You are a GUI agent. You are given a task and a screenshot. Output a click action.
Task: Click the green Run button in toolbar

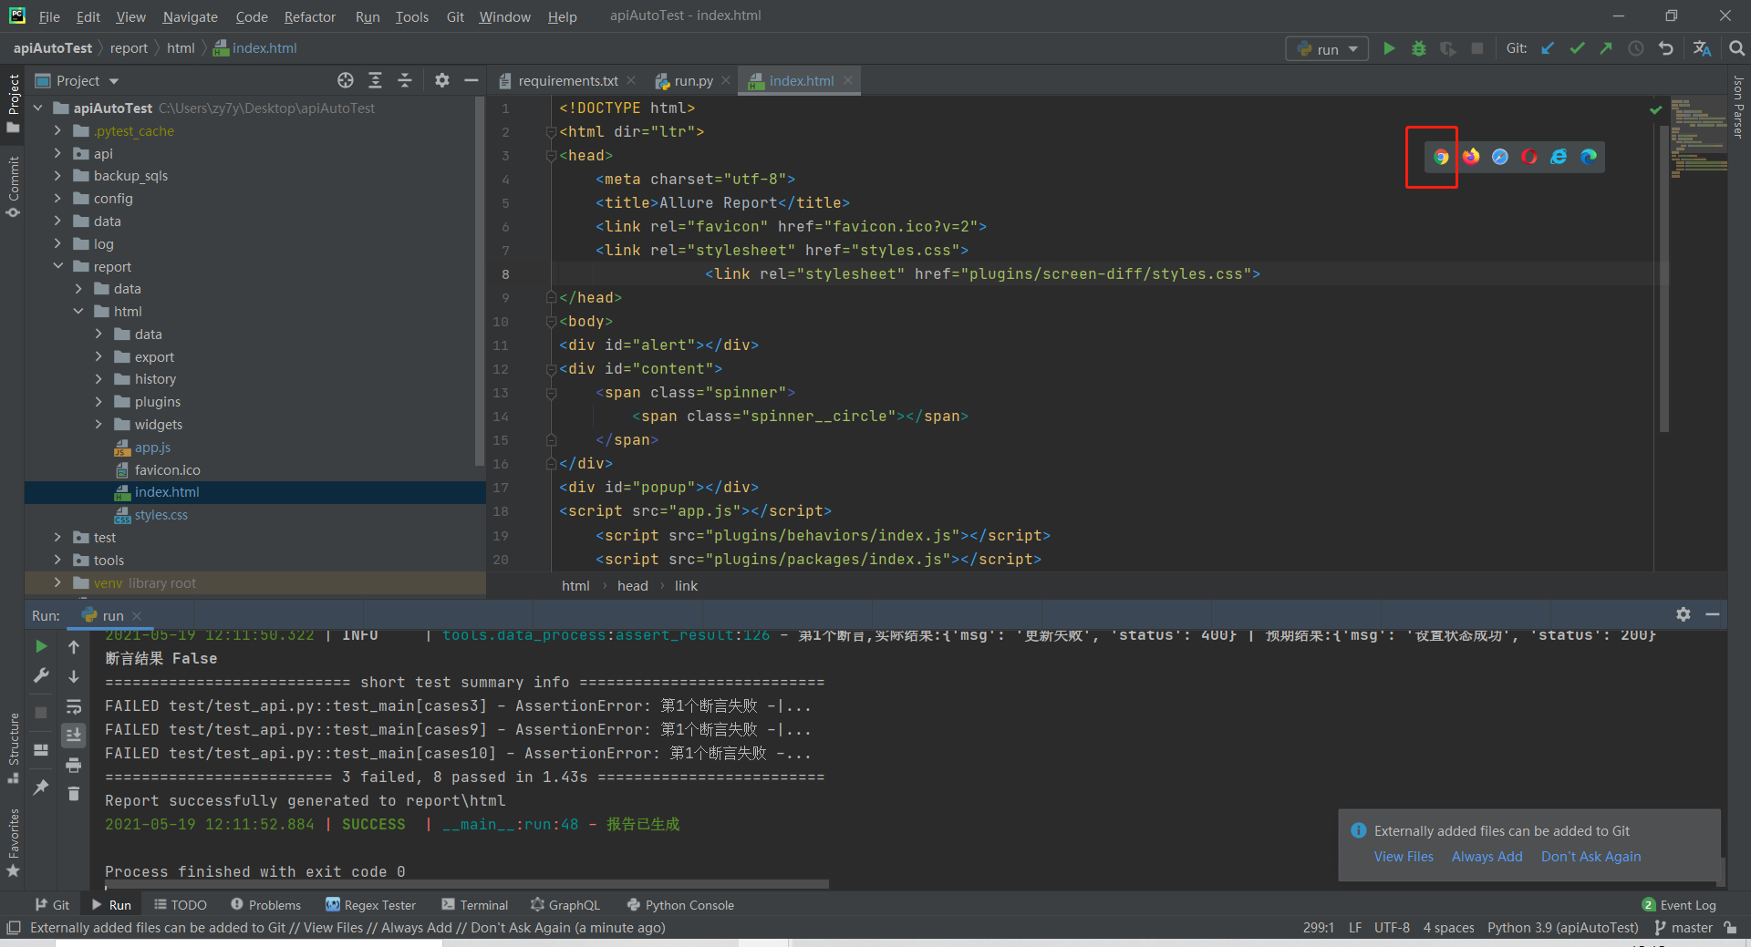(1389, 48)
